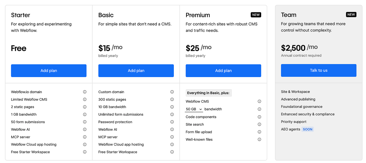
Task: View info icon beside Custom domain
Action: coord(172,92)
